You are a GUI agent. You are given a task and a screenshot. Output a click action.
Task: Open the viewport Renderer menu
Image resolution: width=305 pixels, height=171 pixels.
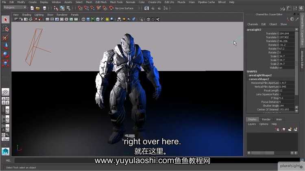[x=62, y=15]
